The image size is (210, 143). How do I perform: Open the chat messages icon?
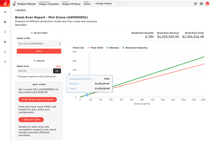pos(201,4)
